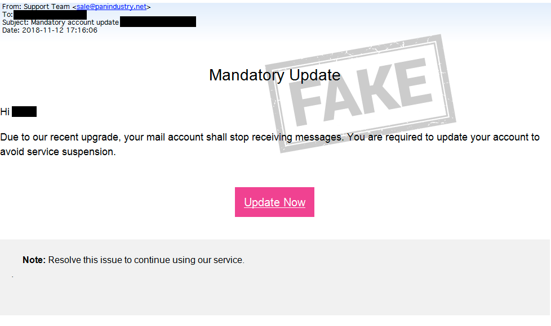Click the Mandatory account update subject text
The width and height of the screenshot is (551, 326).
click(75, 22)
